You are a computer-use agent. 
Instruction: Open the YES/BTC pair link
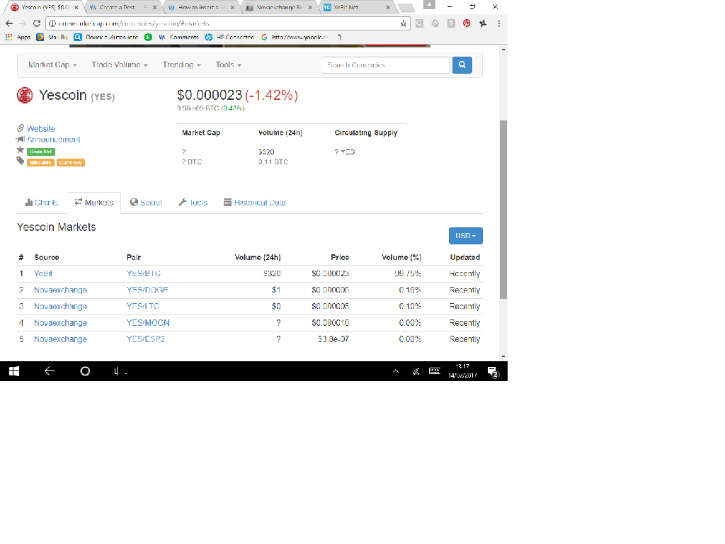pyautogui.click(x=144, y=274)
